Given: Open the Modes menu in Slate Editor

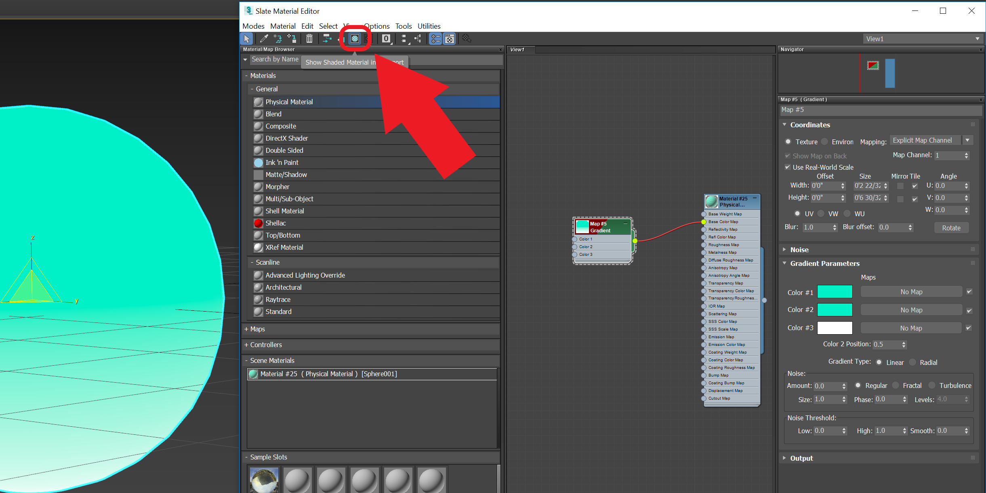Looking at the screenshot, I should click(254, 25).
